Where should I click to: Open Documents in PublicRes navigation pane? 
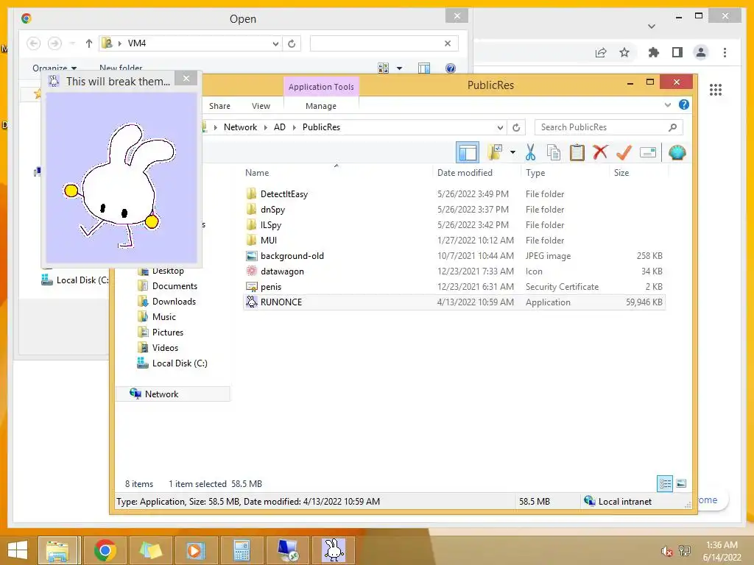tap(174, 286)
